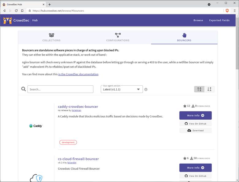Screen dimensions: 239x182
Task: Open a new browser tab
Action: [x=50, y=4]
